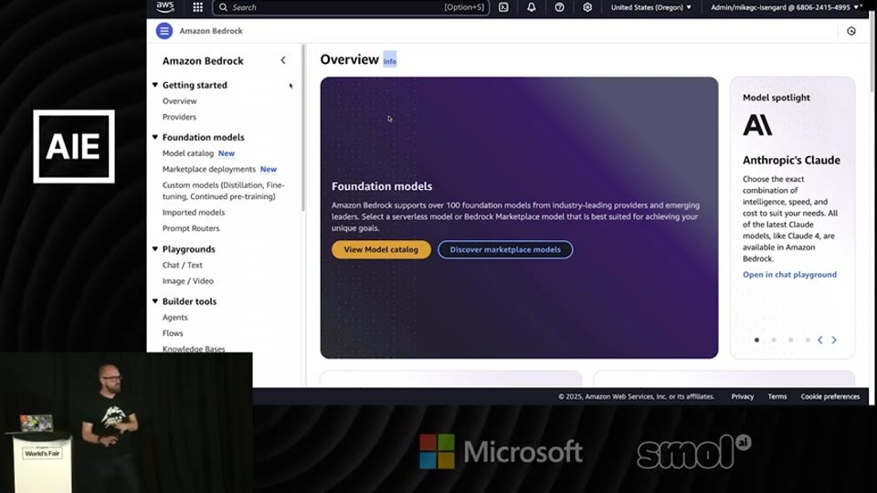The height and width of the screenshot is (493, 877).
Task: Select the fourth spotlight carousel dot
Action: tap(807, 340)
